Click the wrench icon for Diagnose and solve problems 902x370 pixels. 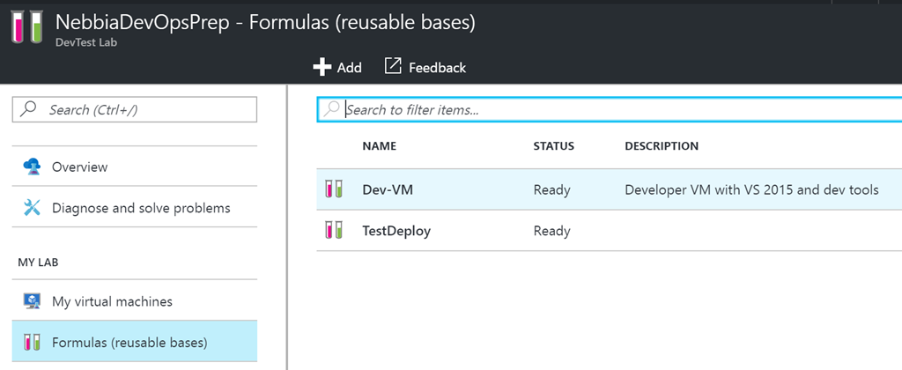[32, 207]
